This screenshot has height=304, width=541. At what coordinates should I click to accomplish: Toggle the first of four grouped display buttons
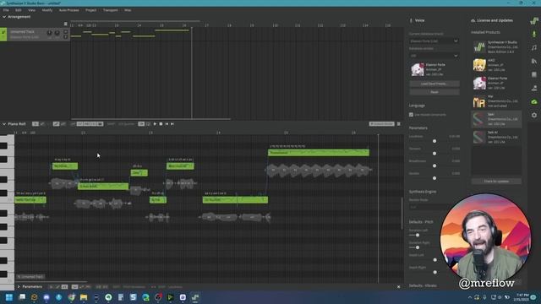[79, 124]
